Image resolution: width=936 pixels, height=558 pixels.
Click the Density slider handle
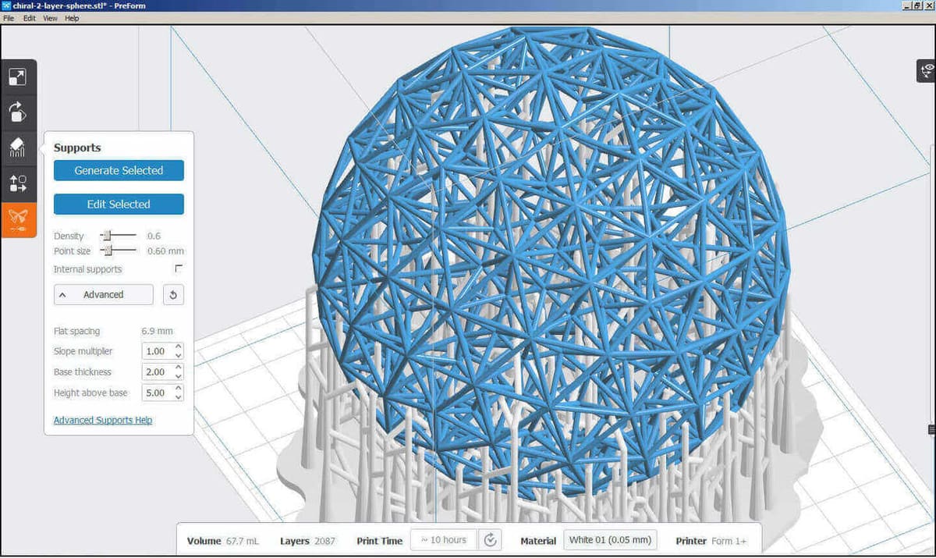[x=108, y=236]
